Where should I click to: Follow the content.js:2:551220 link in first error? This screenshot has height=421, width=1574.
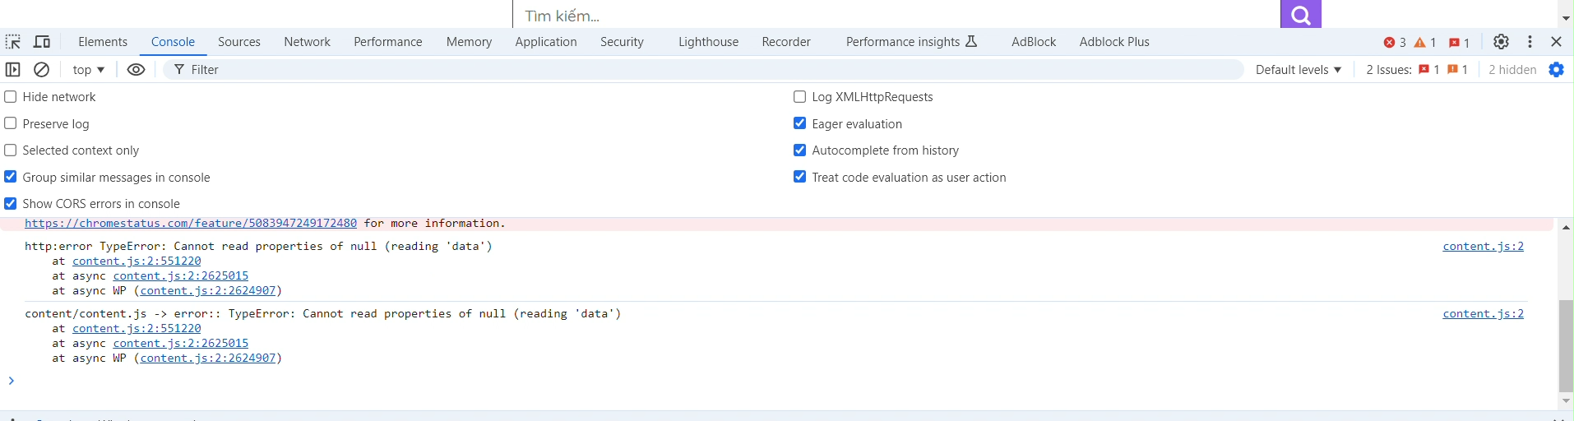[x=137, y=261]
